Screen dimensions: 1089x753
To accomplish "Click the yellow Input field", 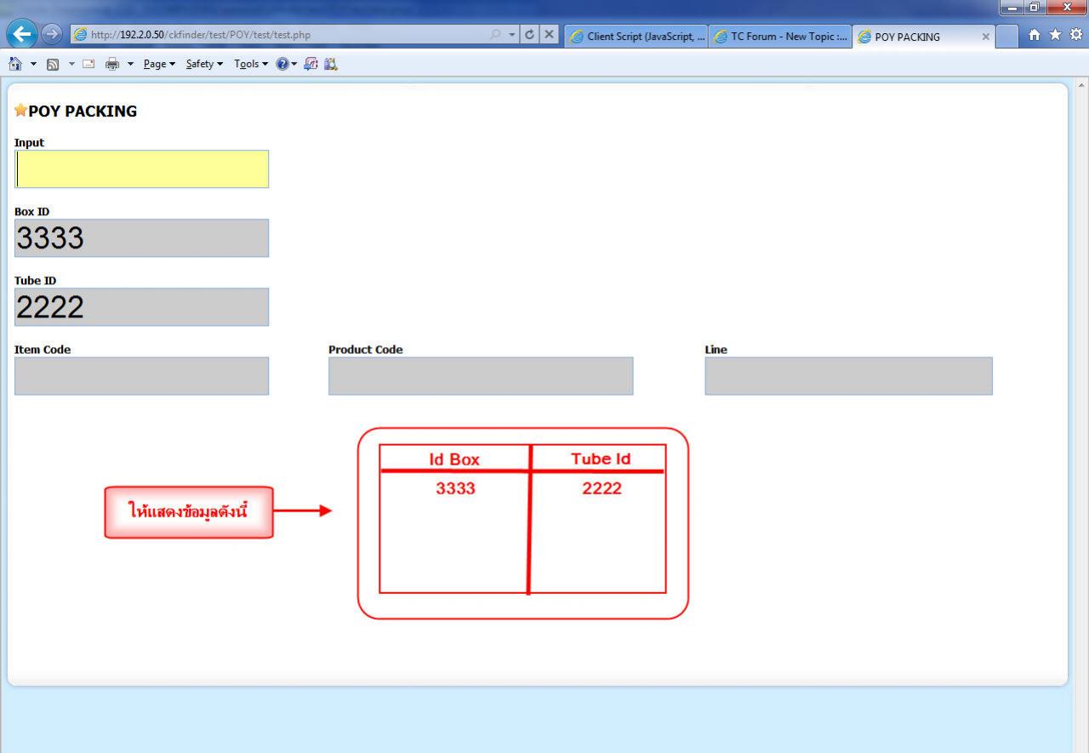I will coord(141,169).
